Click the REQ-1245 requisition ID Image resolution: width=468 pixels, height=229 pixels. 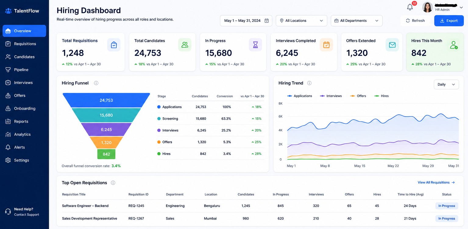[136, 206]
